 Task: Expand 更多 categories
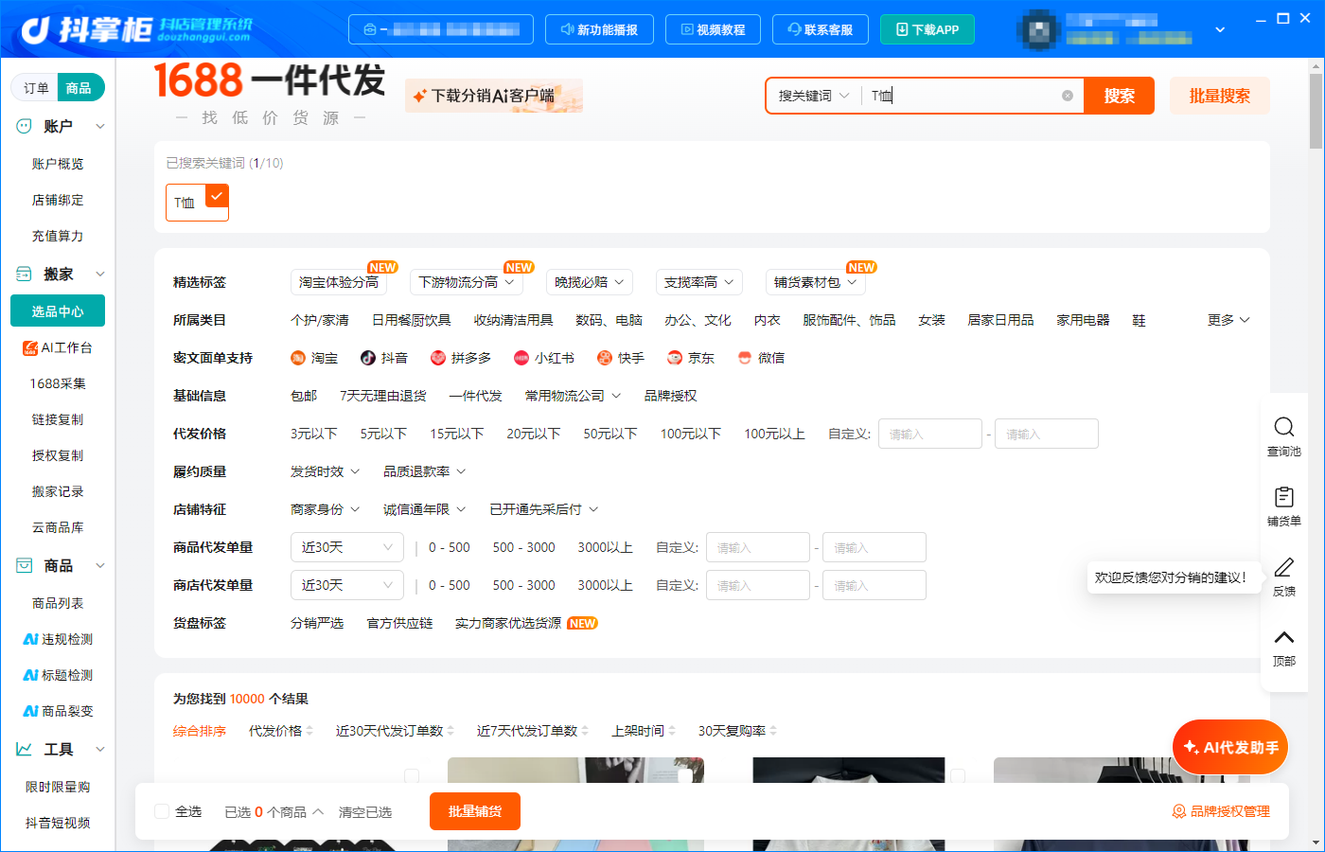coord(1228,320)
